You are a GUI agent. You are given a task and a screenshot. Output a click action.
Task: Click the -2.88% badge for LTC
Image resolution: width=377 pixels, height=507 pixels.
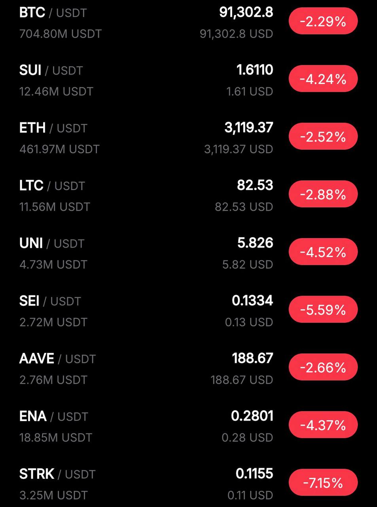coord(323,194)
